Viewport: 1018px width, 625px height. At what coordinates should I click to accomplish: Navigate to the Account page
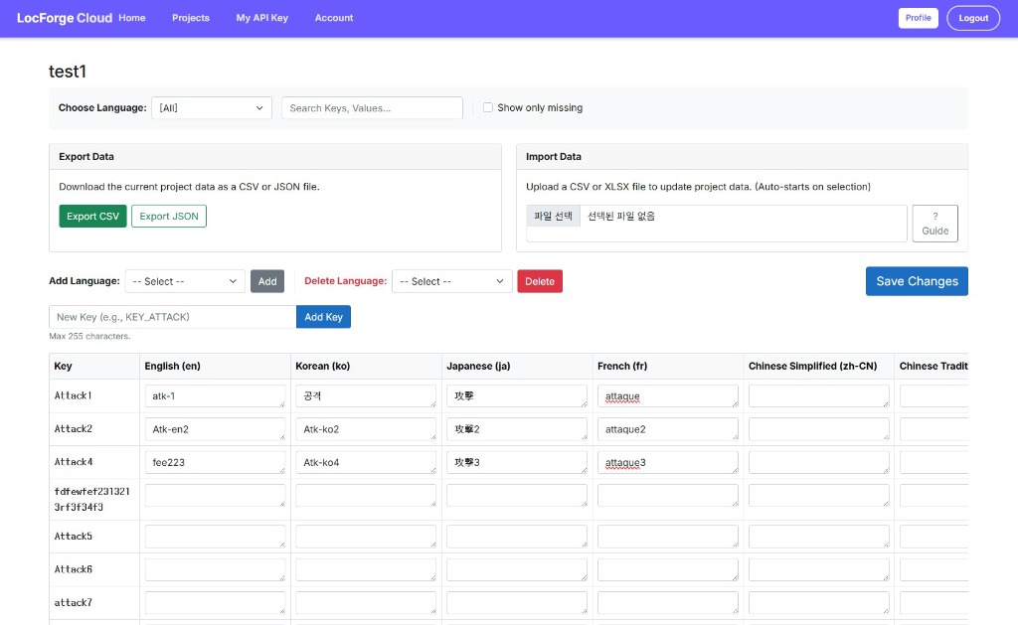tap(333, 17)
